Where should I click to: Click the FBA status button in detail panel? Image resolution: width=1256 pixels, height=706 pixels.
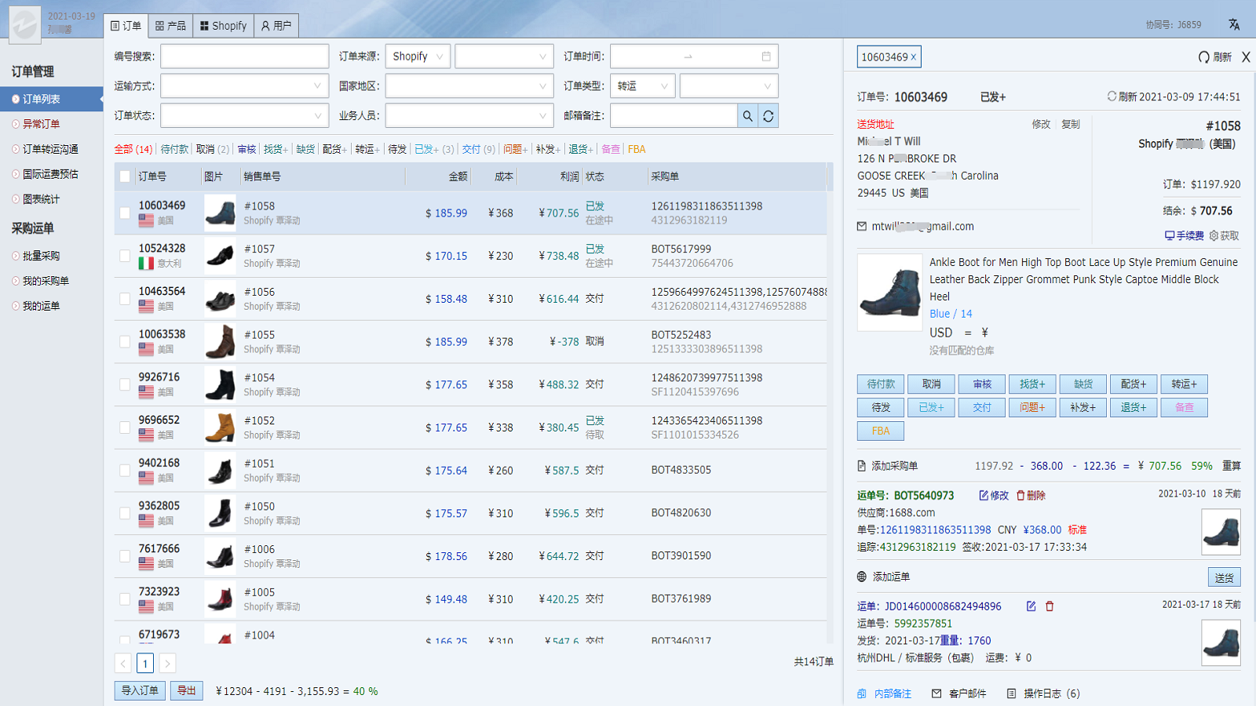[x=881, y=431]
